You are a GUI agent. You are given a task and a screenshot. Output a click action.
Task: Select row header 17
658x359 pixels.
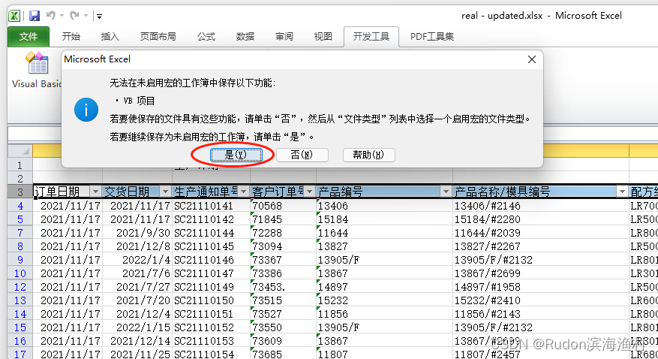tap(20, 354)
